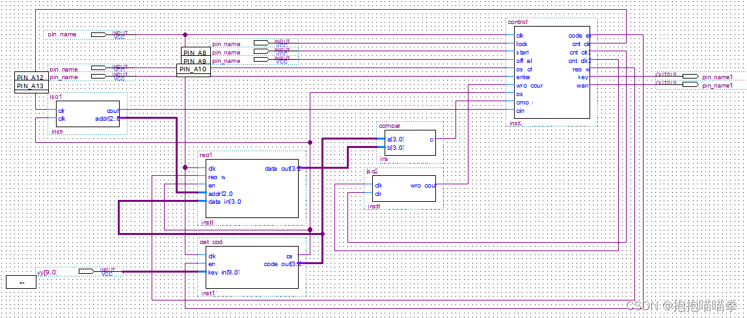The height and width of the screenshot is (318, 747).
Task: Select input pin symbol feeding control's enter port
Action: pyautogui.click(x=99, y=76)
